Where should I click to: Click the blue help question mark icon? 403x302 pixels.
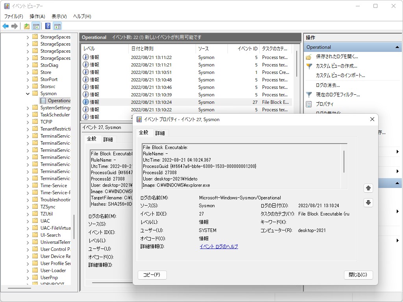point(48,26)
